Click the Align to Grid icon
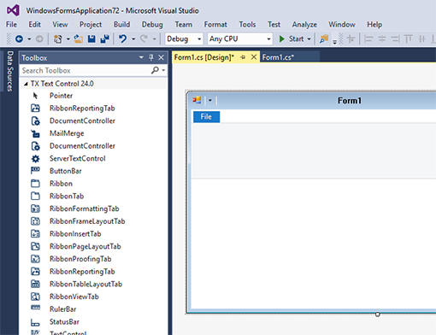Screen dimensions: 436x335 351,38
